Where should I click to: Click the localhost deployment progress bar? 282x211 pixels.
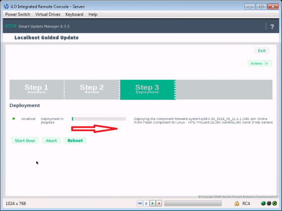coord(99,119)
